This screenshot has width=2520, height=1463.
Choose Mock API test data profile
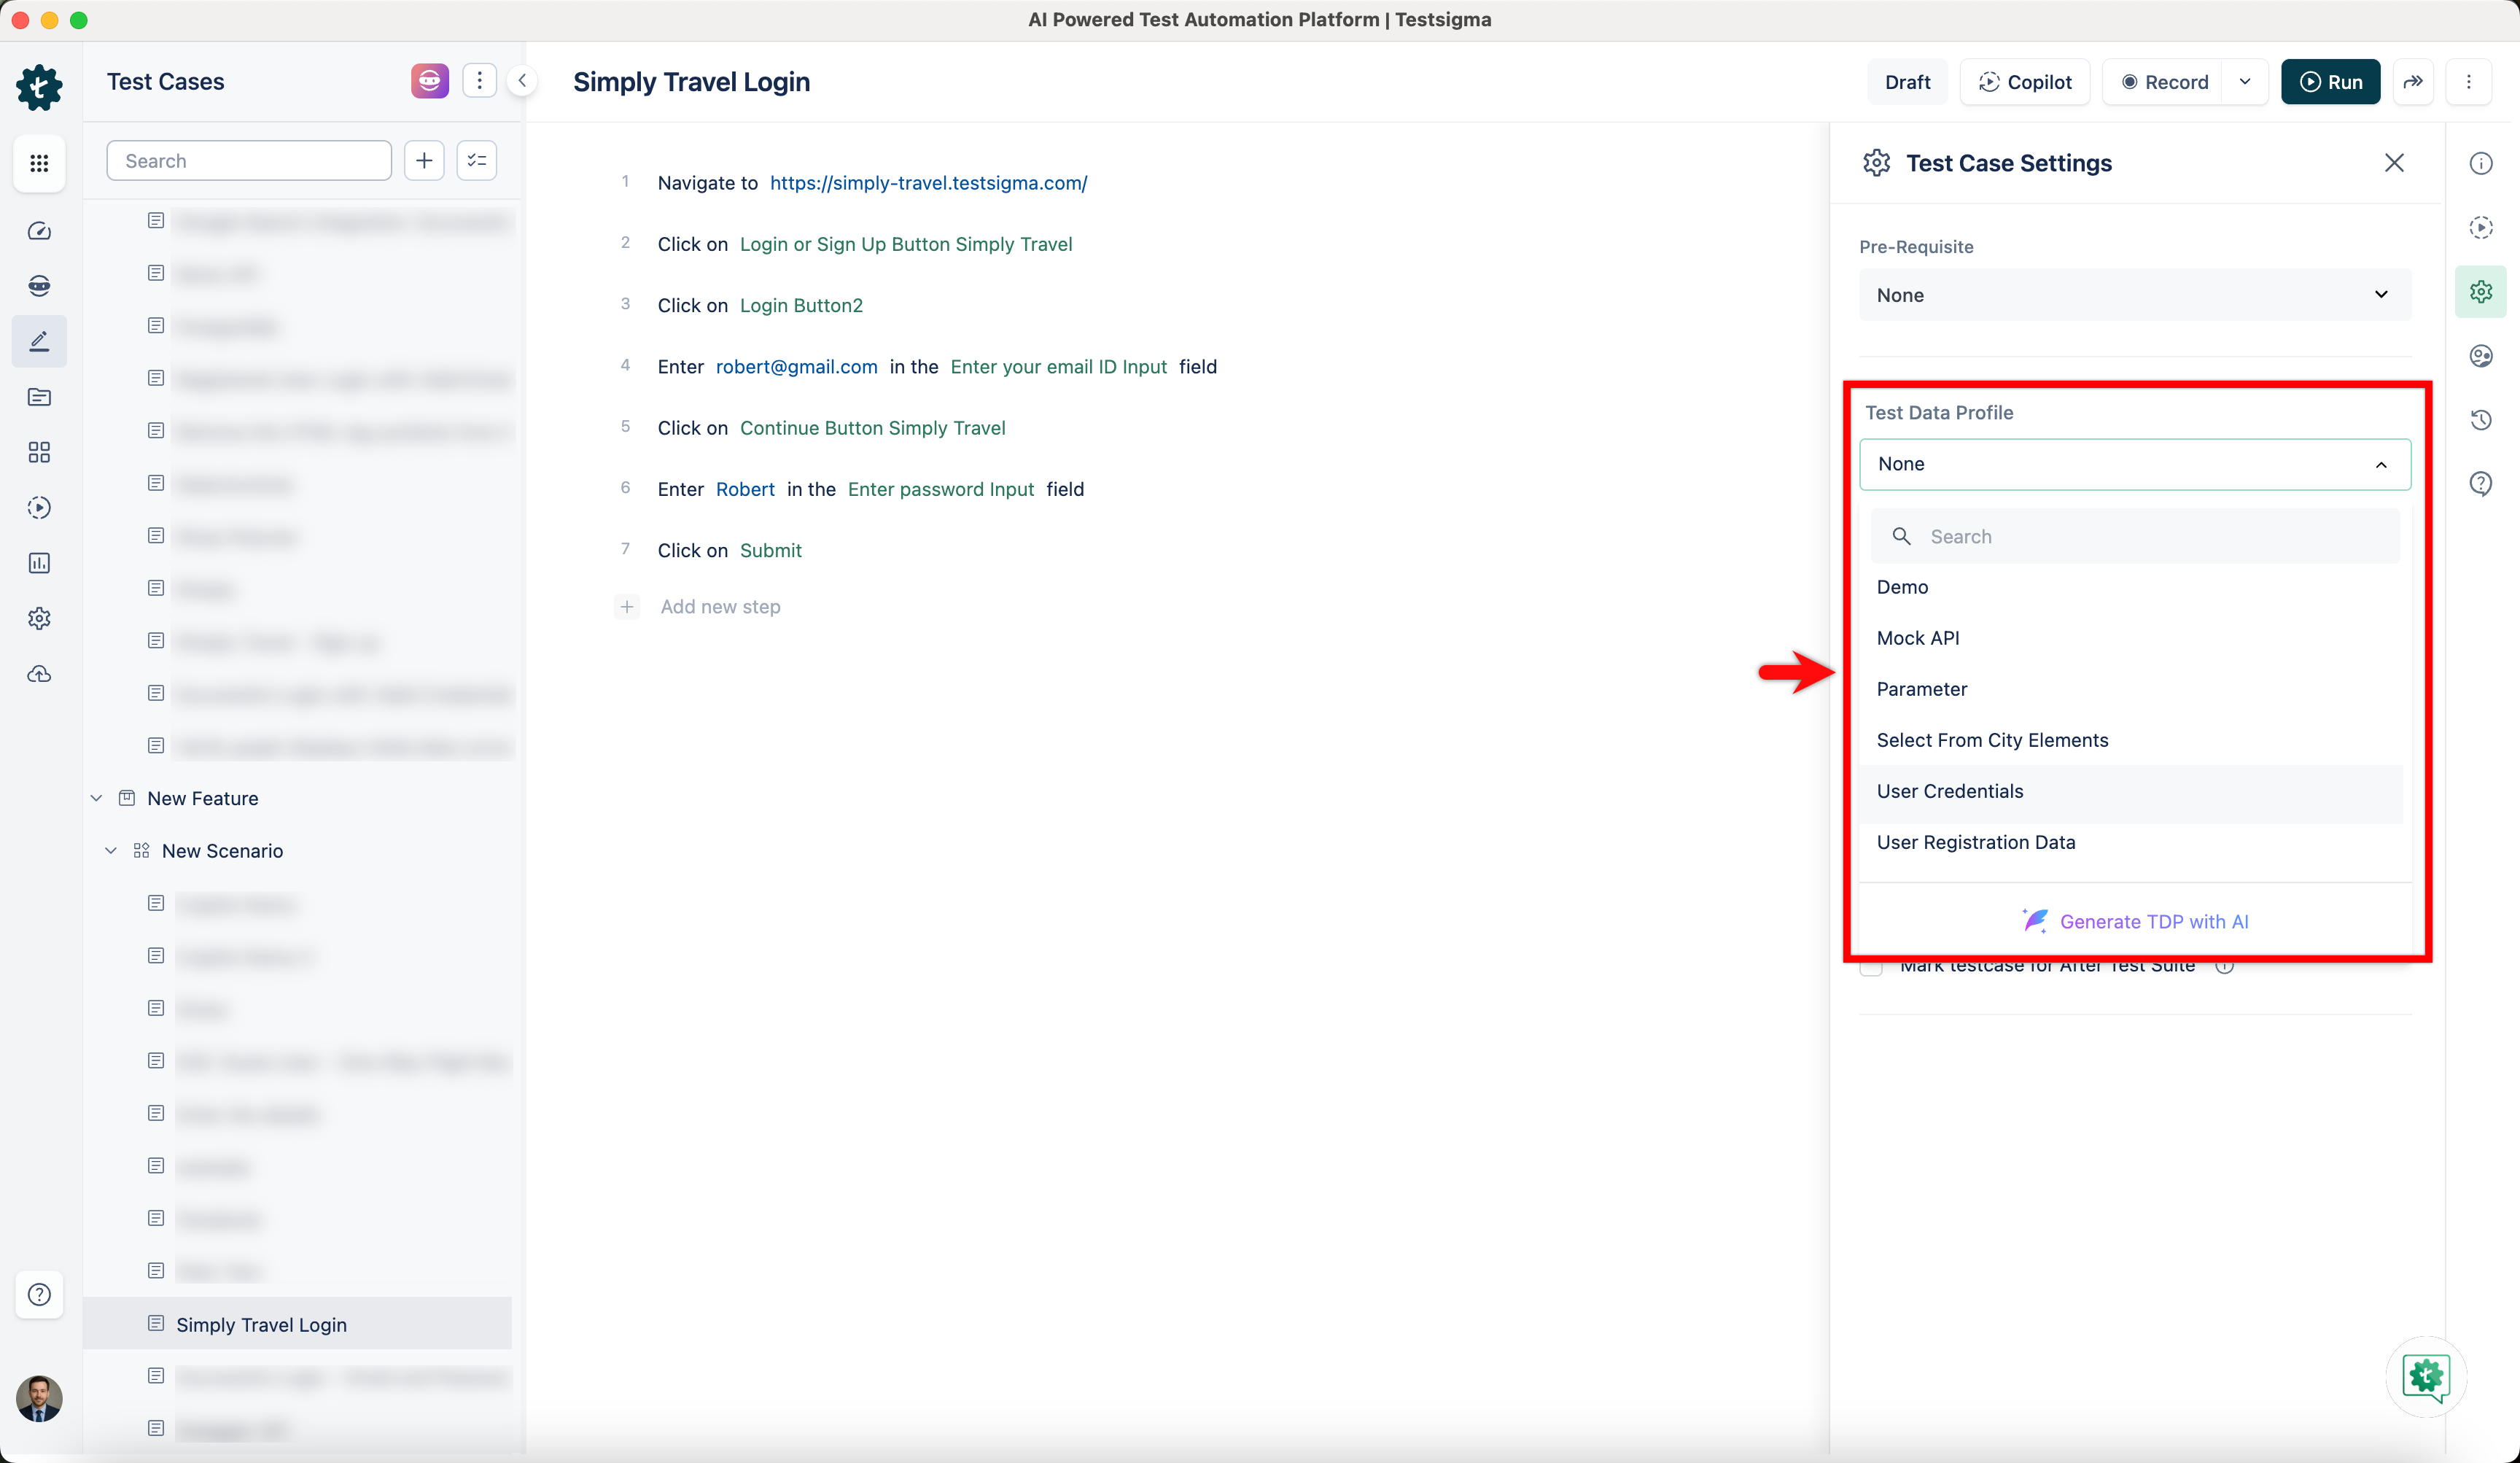(x=1917, y=638)
